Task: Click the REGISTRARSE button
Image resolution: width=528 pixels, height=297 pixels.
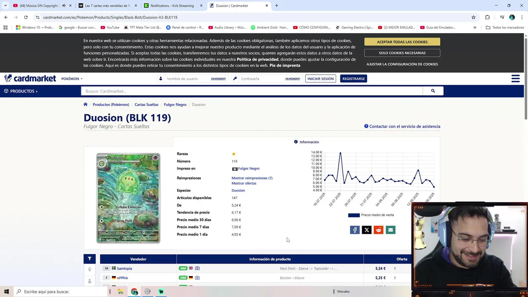Action: [x=354, y=79]
